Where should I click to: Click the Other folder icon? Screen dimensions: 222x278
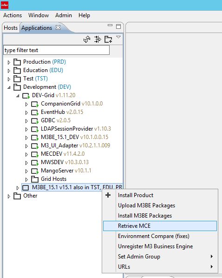tap(17, 196)
